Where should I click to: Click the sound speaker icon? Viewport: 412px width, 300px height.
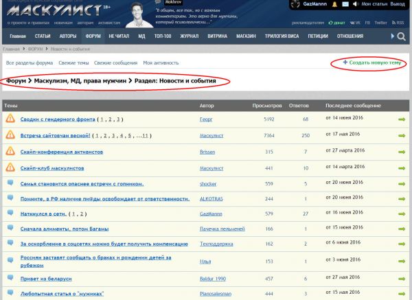coord(355,4)
